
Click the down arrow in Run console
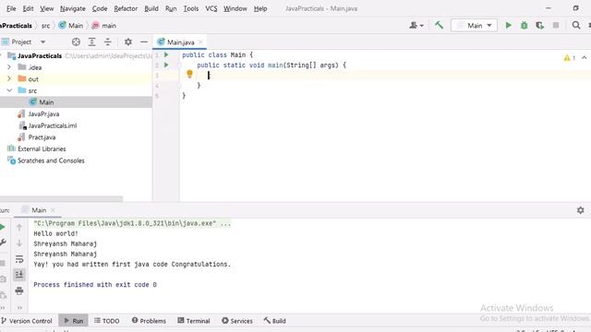19,243
